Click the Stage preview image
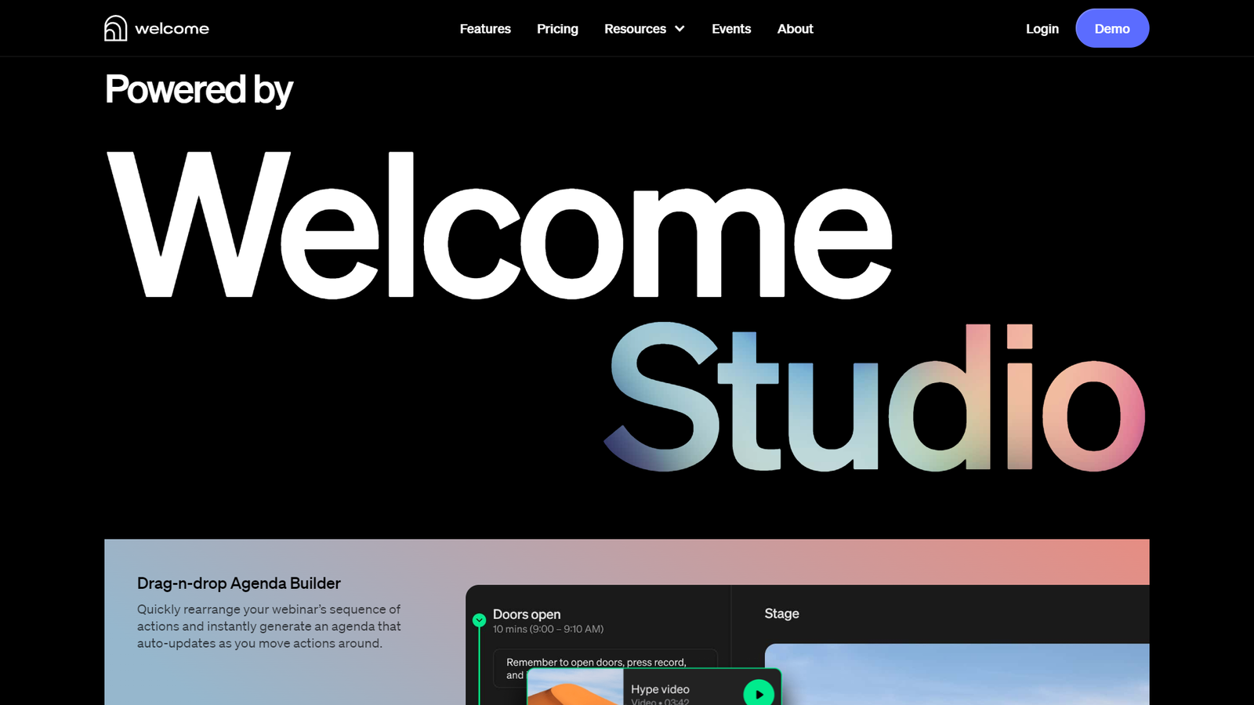The width and height of the screenshot is (1254, 705). click(x=956, y=674)
